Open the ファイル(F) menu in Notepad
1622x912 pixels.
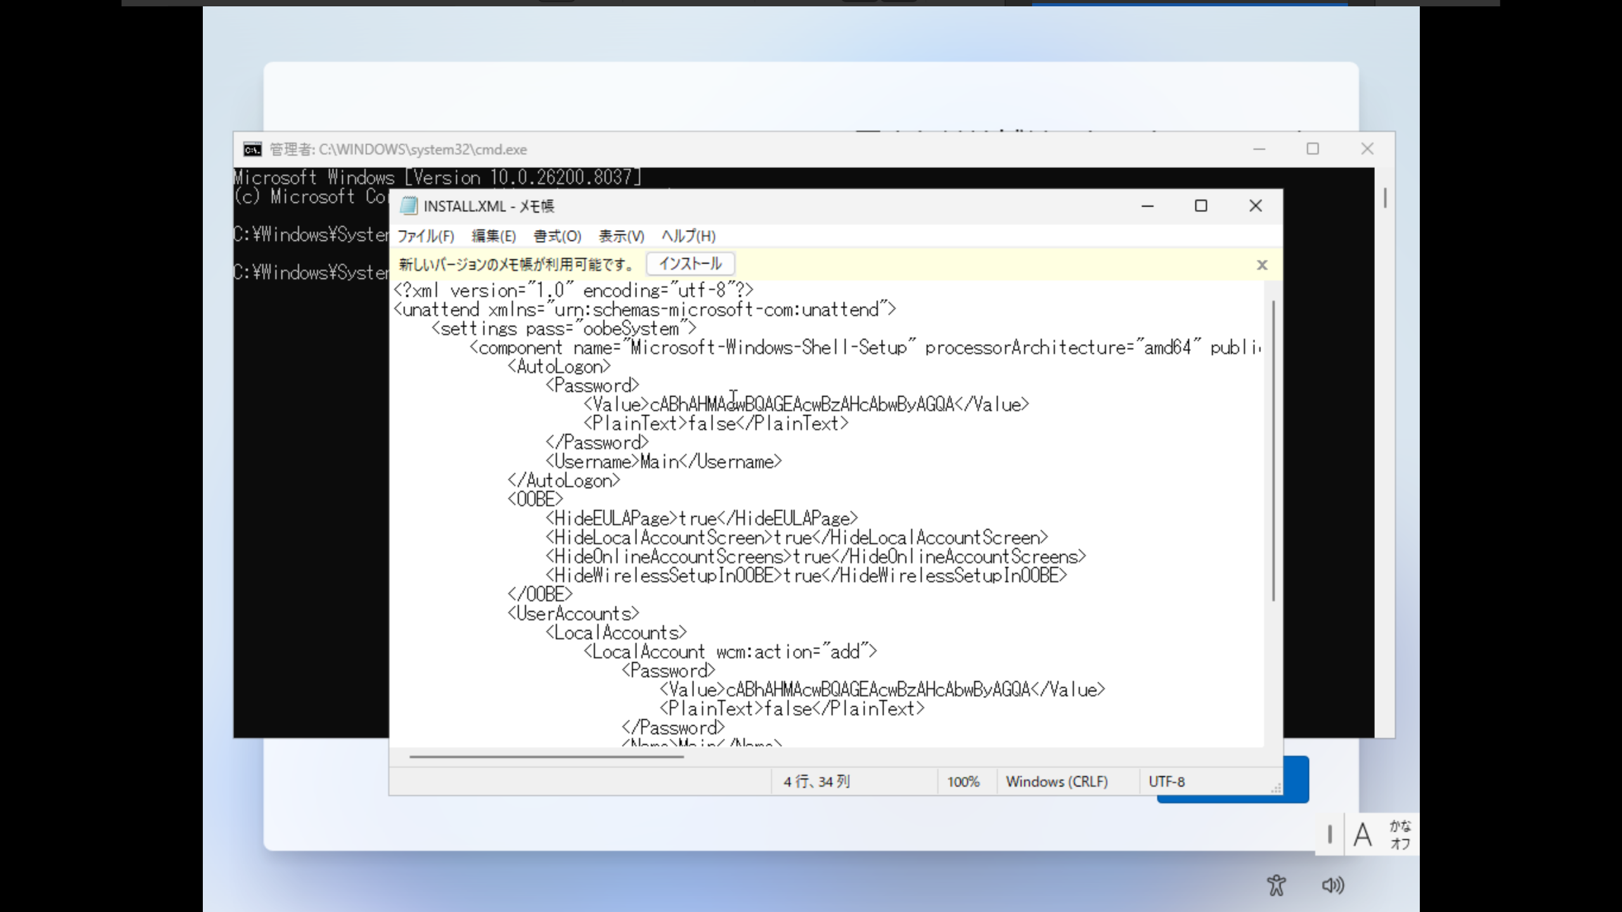[x=426, y=236]
